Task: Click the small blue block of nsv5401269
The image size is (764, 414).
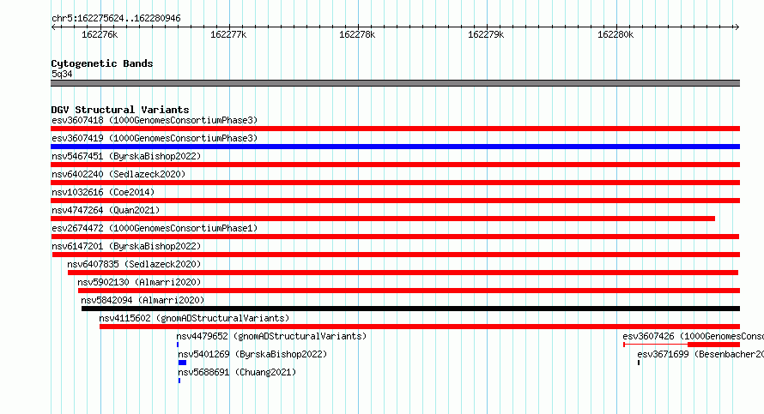Action: pyautogui.click(x=182, y=363)
